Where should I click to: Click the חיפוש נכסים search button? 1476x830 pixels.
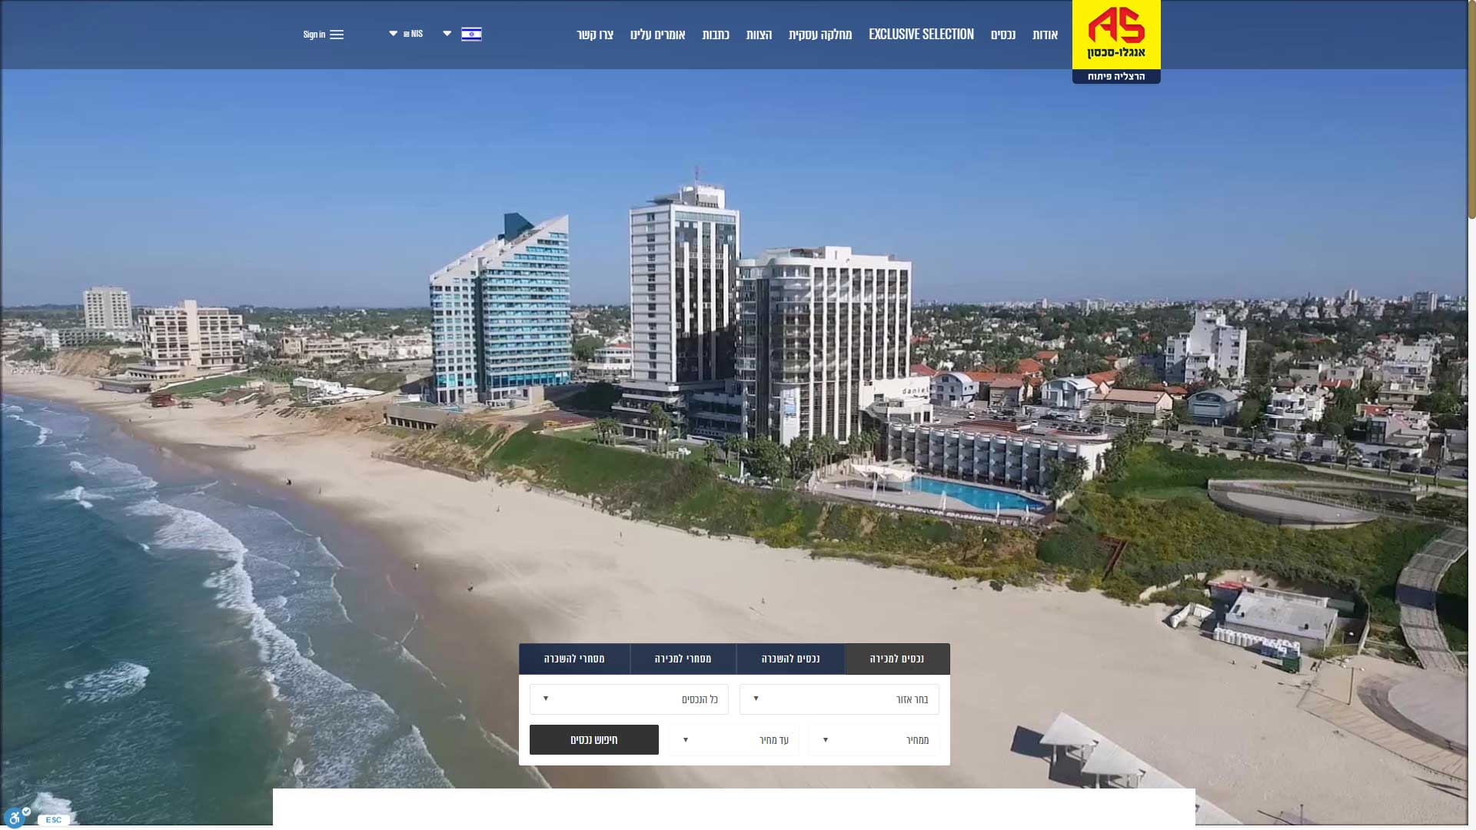594,739
